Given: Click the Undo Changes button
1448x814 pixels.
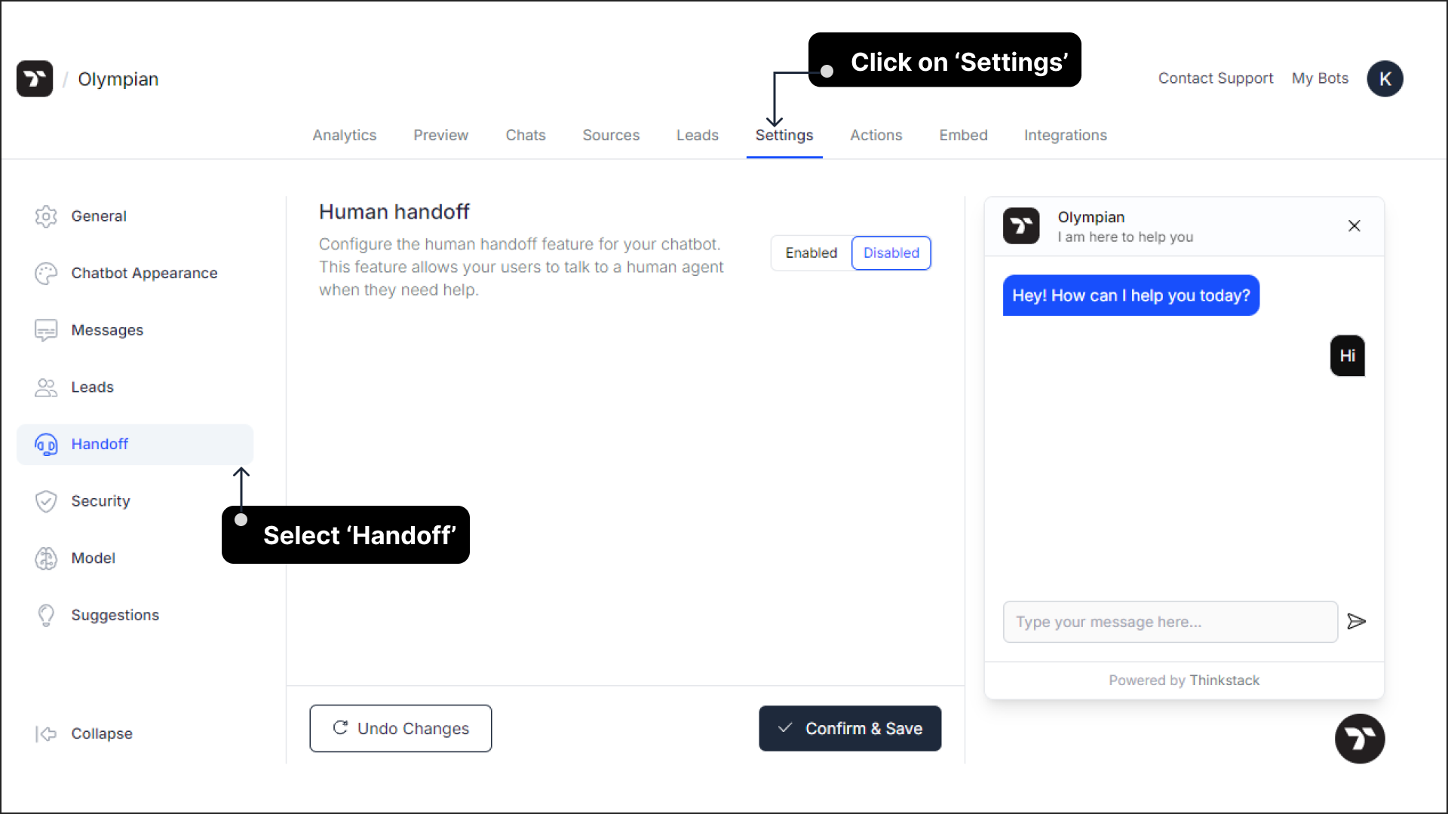Looking at the screenshot, I should pyautogui.click(x=400, y=729).
